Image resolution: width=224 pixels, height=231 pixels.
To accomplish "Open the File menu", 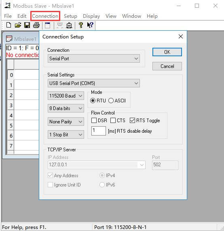I will 8,16.
